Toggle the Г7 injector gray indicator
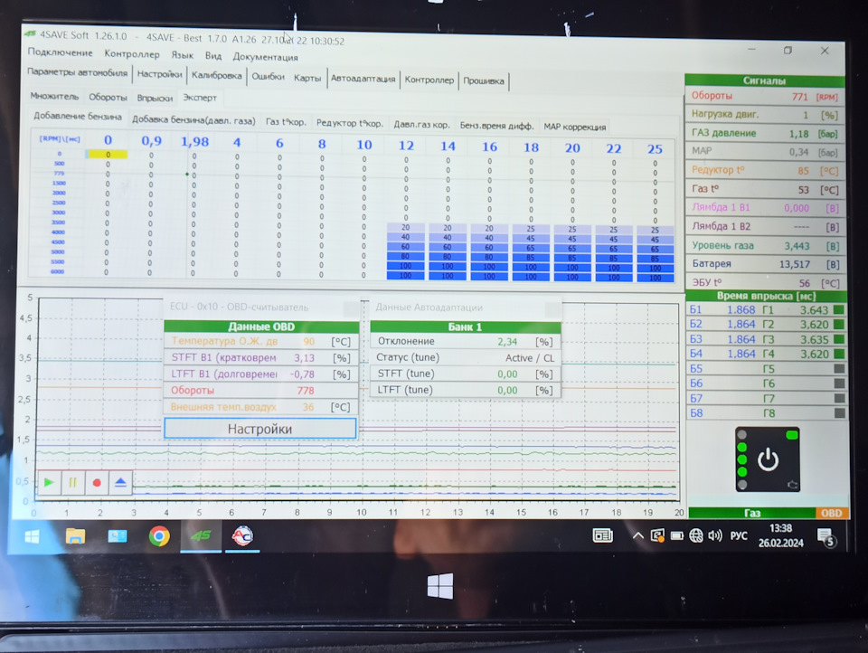 pos(840,398)
